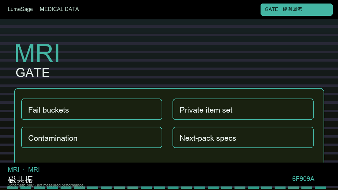Open the Next-pack specs card
Screen dimensions: 338x190
tap(243, 138)
